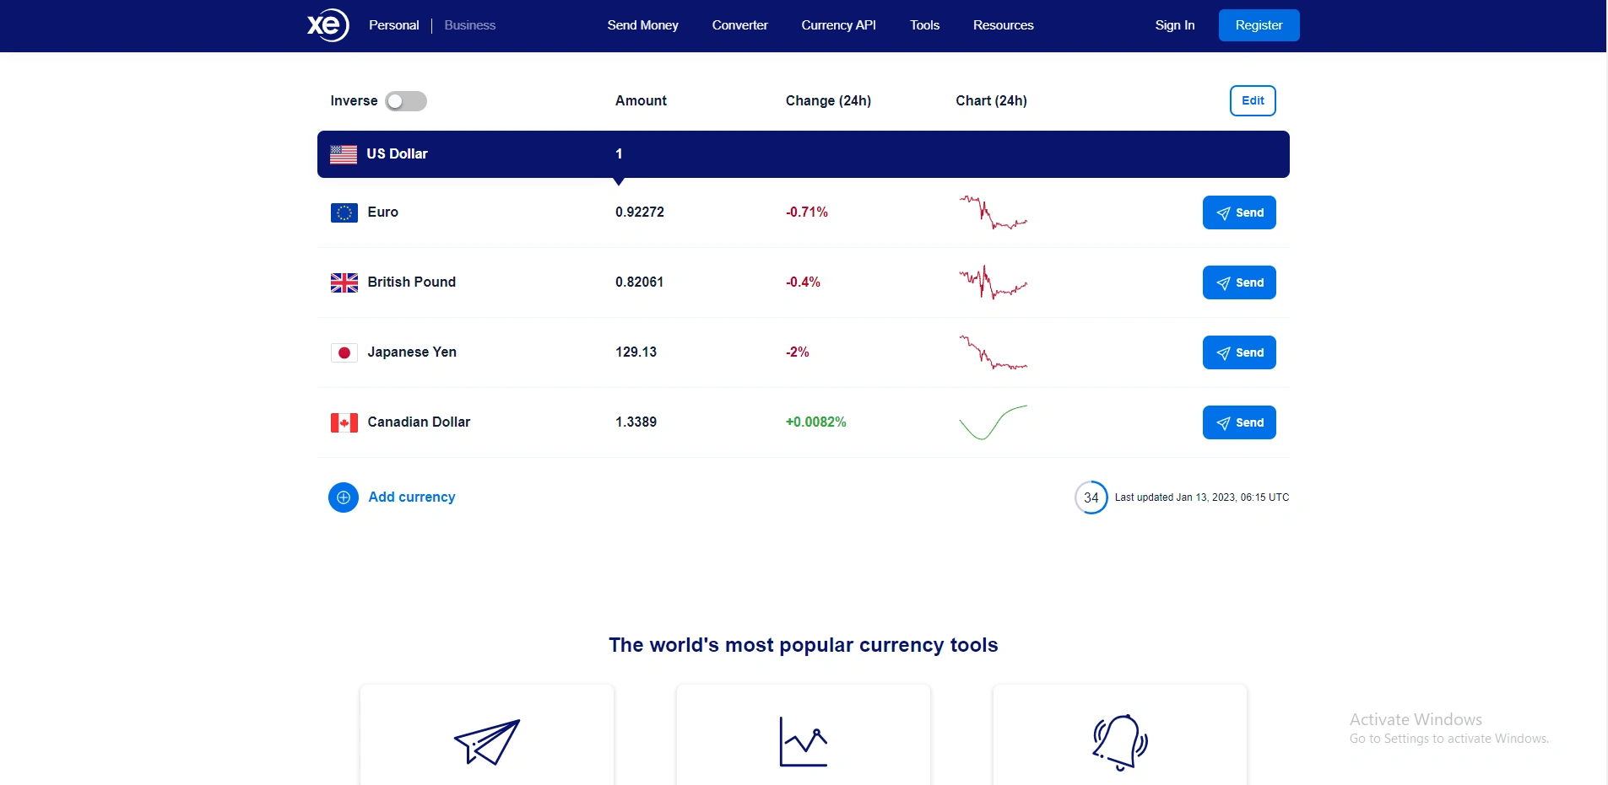The image size is (1608, 785).
Task: Click the bell rate alert icon card
Action: [x=1120, y=735]
